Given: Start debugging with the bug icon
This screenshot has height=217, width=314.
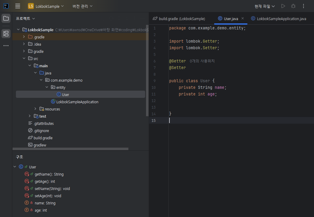Looking at the screenshot, I should [293, 6].
